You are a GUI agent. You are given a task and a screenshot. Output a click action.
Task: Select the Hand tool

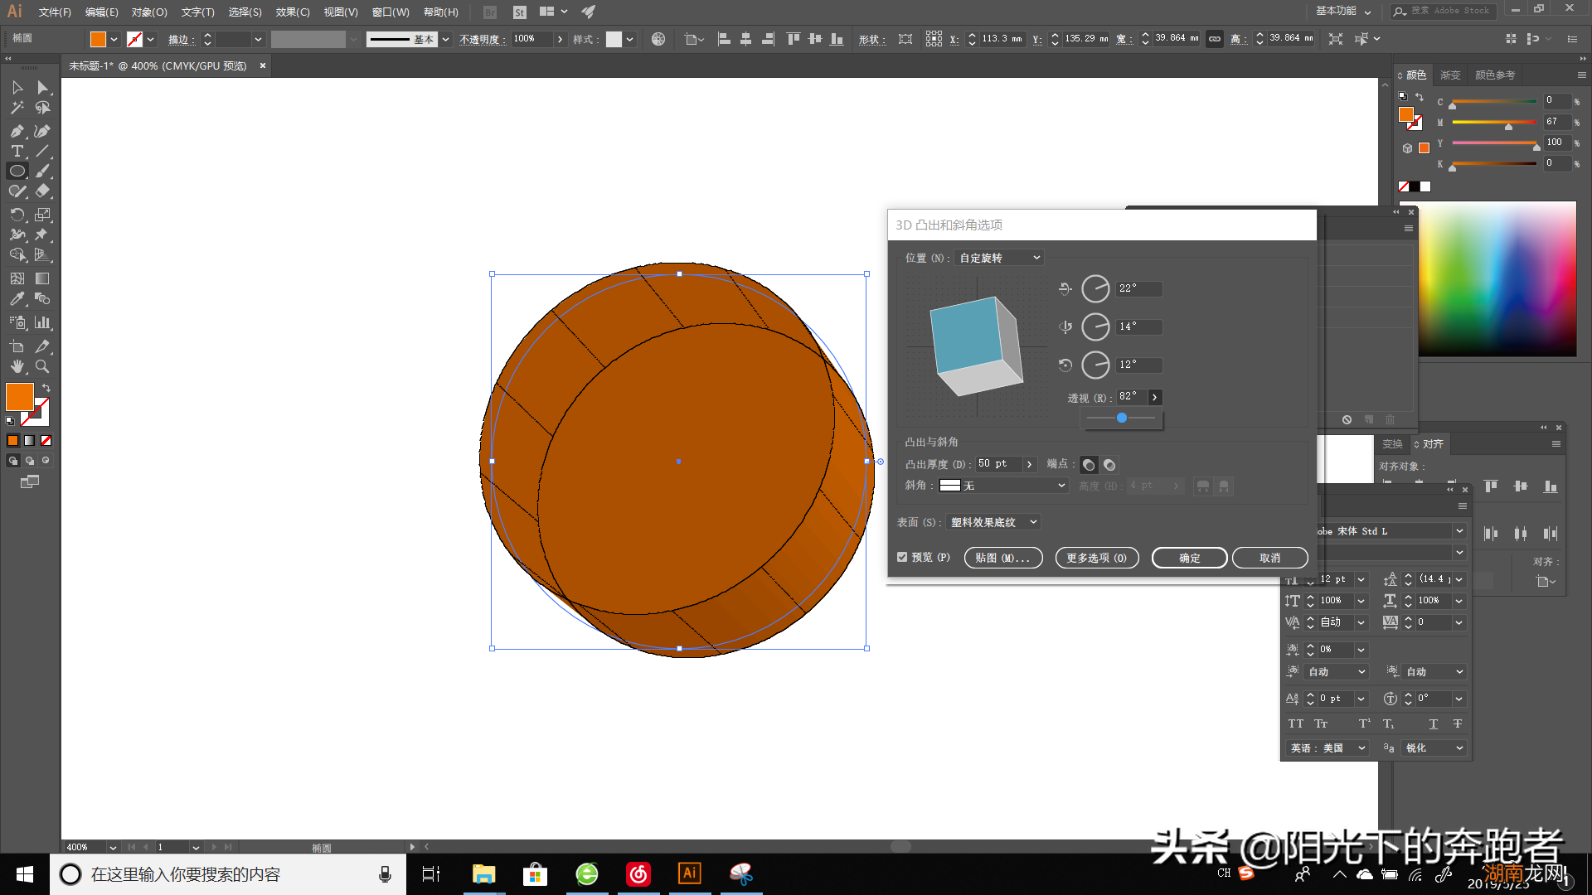coord(17,366)
